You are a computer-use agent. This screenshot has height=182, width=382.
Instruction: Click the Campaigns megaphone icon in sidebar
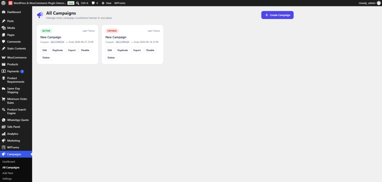[3, 154]
